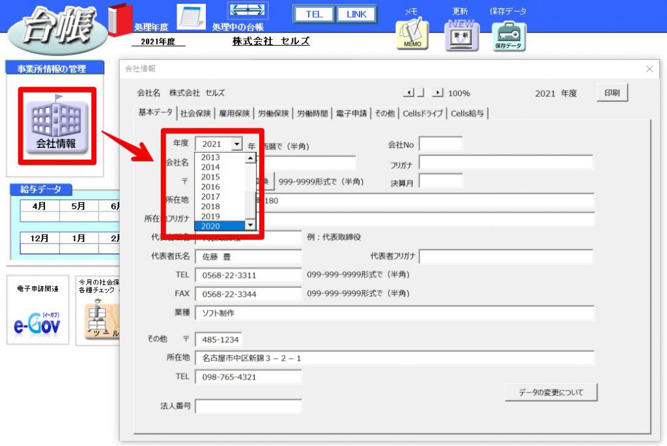
Task: Click the 会社No input field
Action: click(441, 144)
